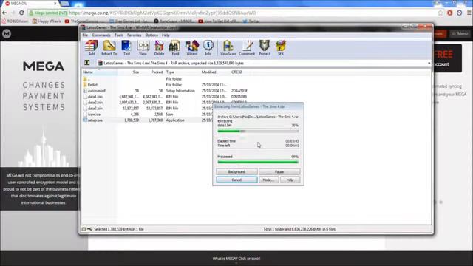Click the Find toolbar icon
This screenshot has width=473, height=266.
point(175,47)
